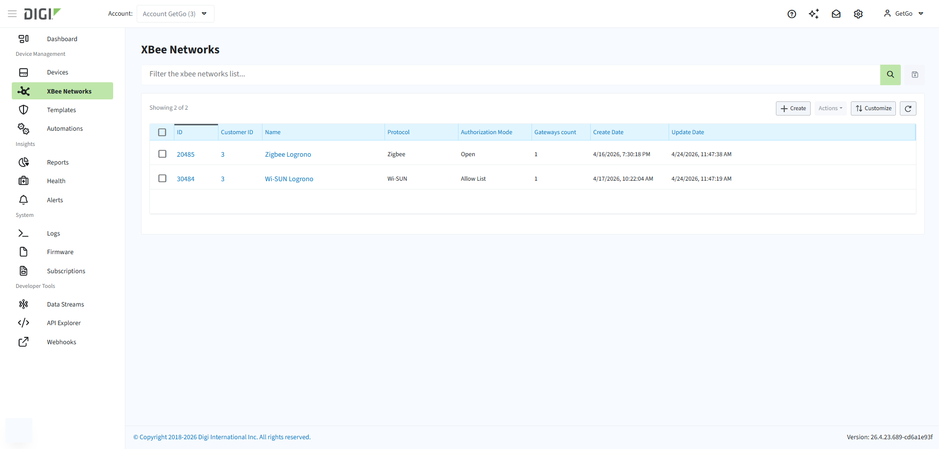Open the envelope notifications icon

click(836, 14)
